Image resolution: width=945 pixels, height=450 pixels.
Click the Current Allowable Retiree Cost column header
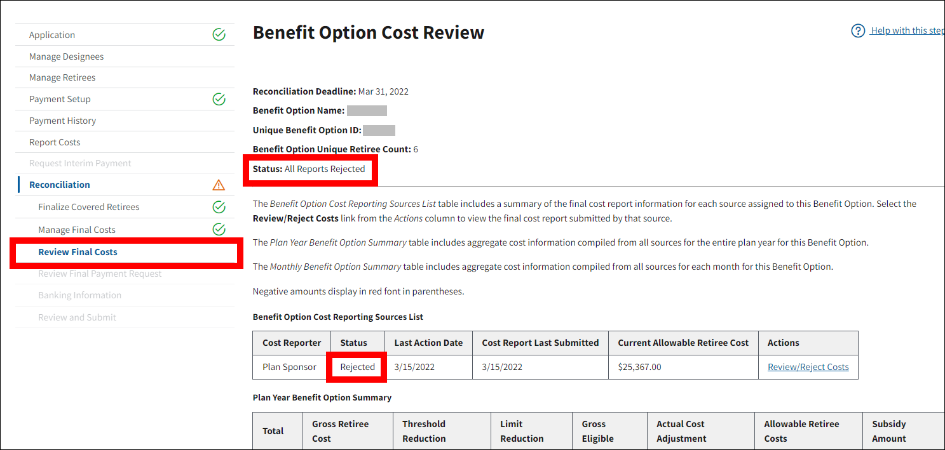click(x=683, y=343)
